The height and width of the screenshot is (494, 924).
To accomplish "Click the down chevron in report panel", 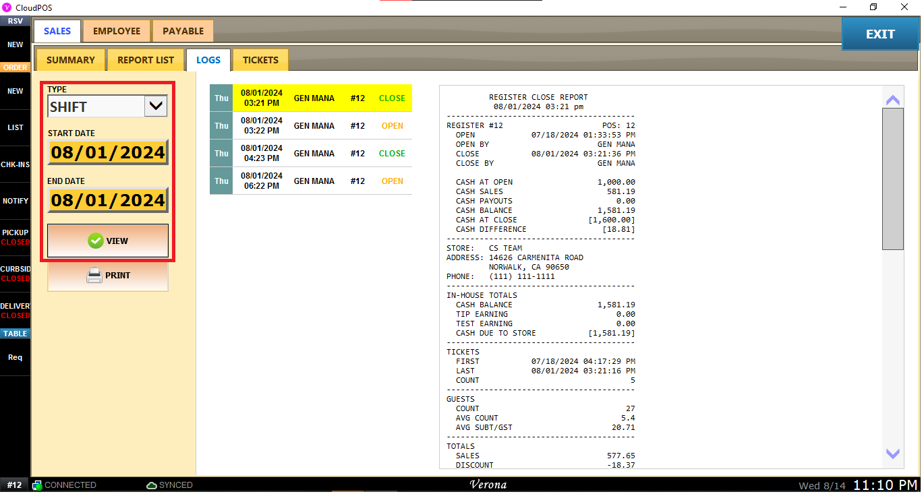I will pyautogui.click(x=892, y=454).
